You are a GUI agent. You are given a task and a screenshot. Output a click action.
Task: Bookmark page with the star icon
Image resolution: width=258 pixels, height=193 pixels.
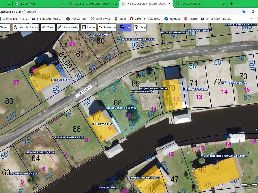(x=244, y=12)
